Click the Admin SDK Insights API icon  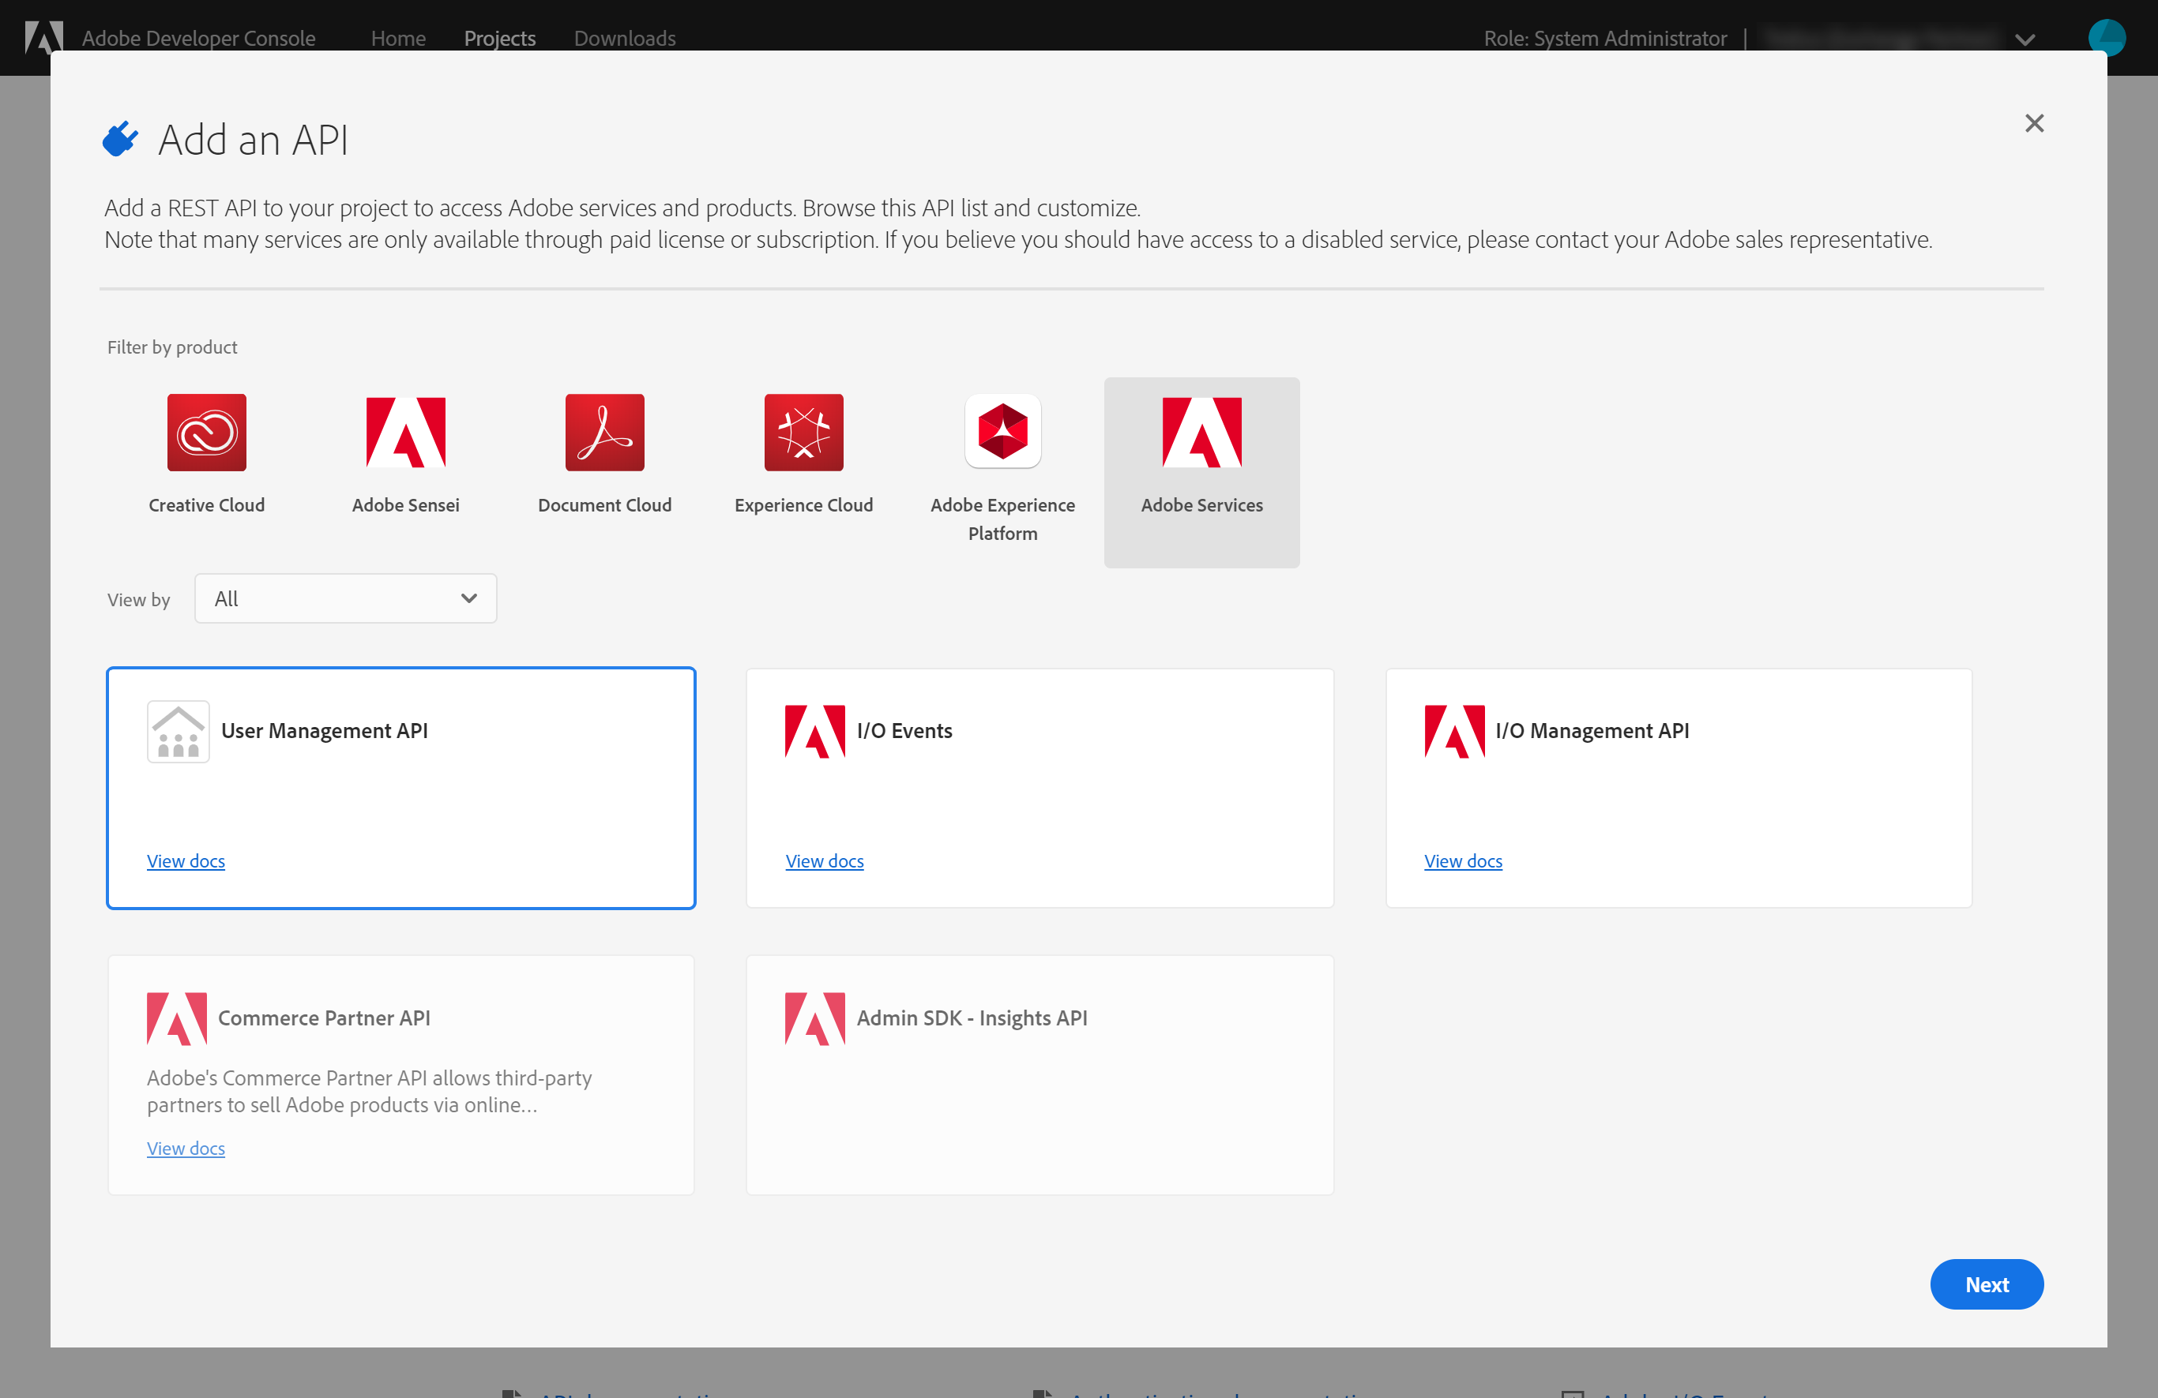click(814, 1018)
